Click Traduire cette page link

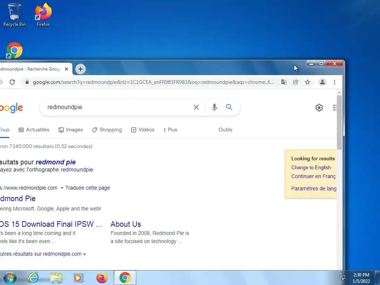[x=88, y=188]
